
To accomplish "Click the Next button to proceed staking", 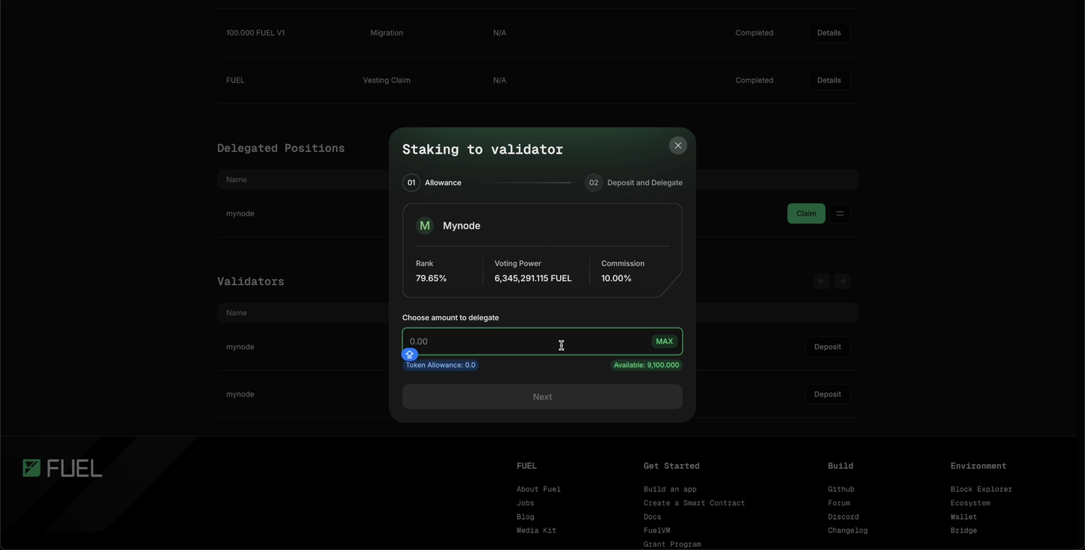I will [x=542, y=396].
